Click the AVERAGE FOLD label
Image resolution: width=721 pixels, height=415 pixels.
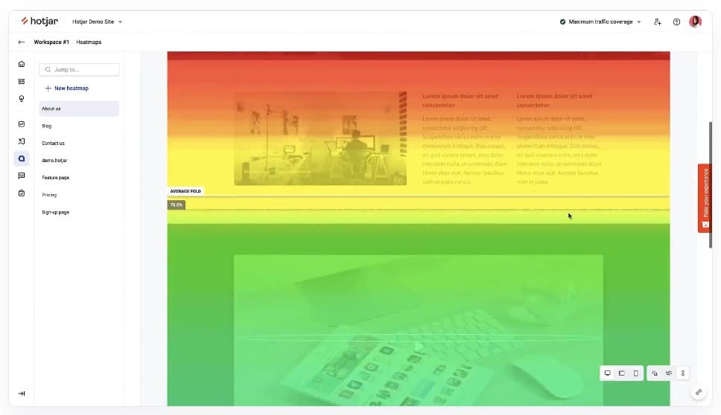point(185,191)
